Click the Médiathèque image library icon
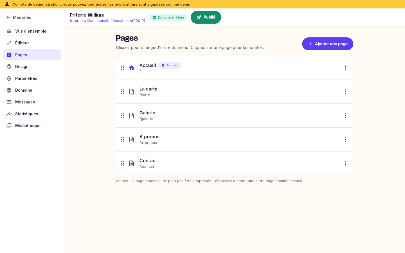The height and width of the screenshot is (253, 405). tap(9, 126)
